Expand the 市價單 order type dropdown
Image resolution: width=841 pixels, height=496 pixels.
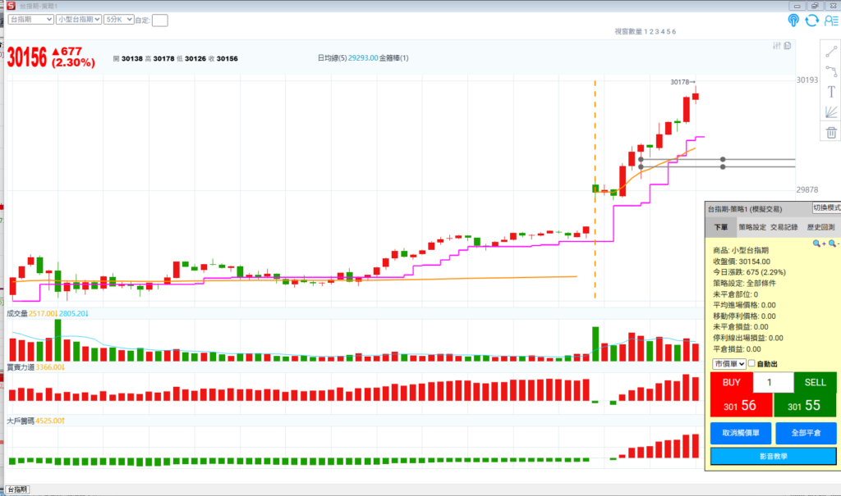[x=729, y=363]
